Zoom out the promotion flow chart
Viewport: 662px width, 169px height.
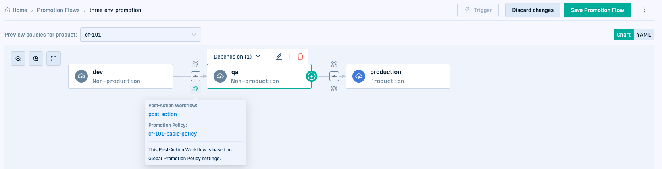coord(18,59)
